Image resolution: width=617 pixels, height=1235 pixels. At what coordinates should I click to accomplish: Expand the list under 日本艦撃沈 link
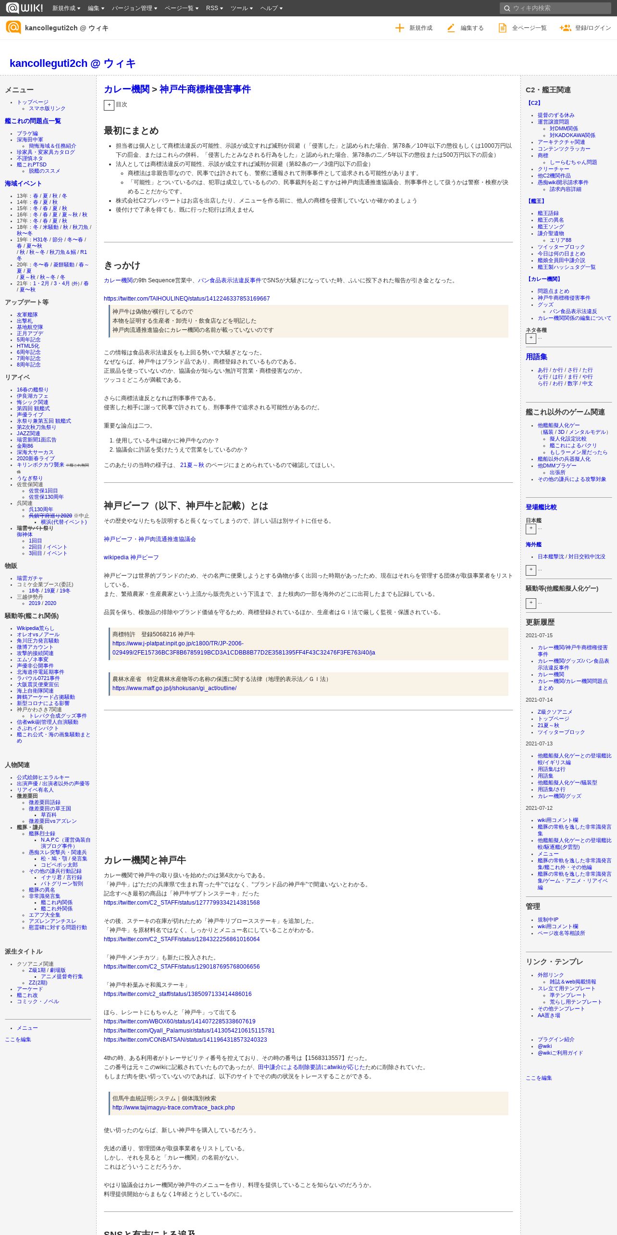pos(531,569)
